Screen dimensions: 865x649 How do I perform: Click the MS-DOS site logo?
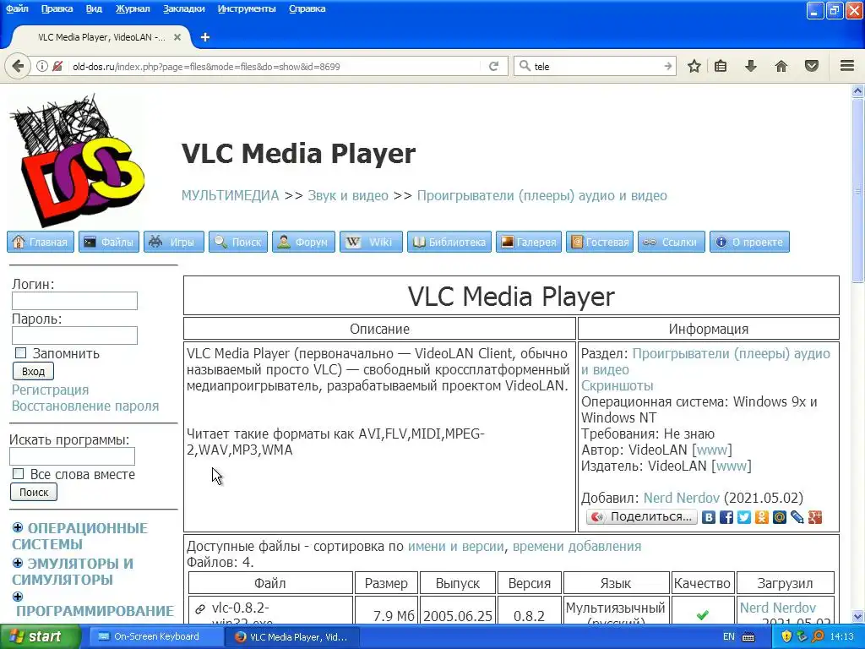pos(77,160)
